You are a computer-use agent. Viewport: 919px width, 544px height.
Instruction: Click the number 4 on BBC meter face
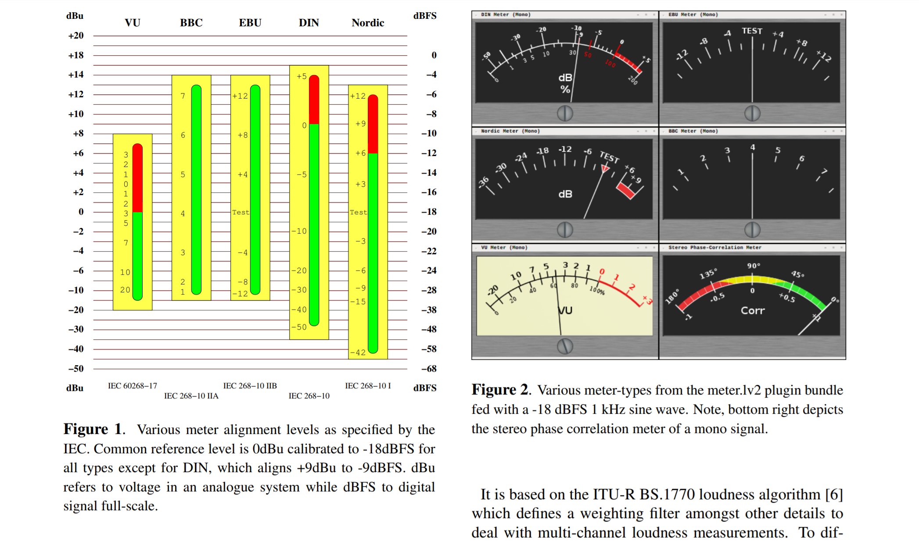click(x=753, y=147)
